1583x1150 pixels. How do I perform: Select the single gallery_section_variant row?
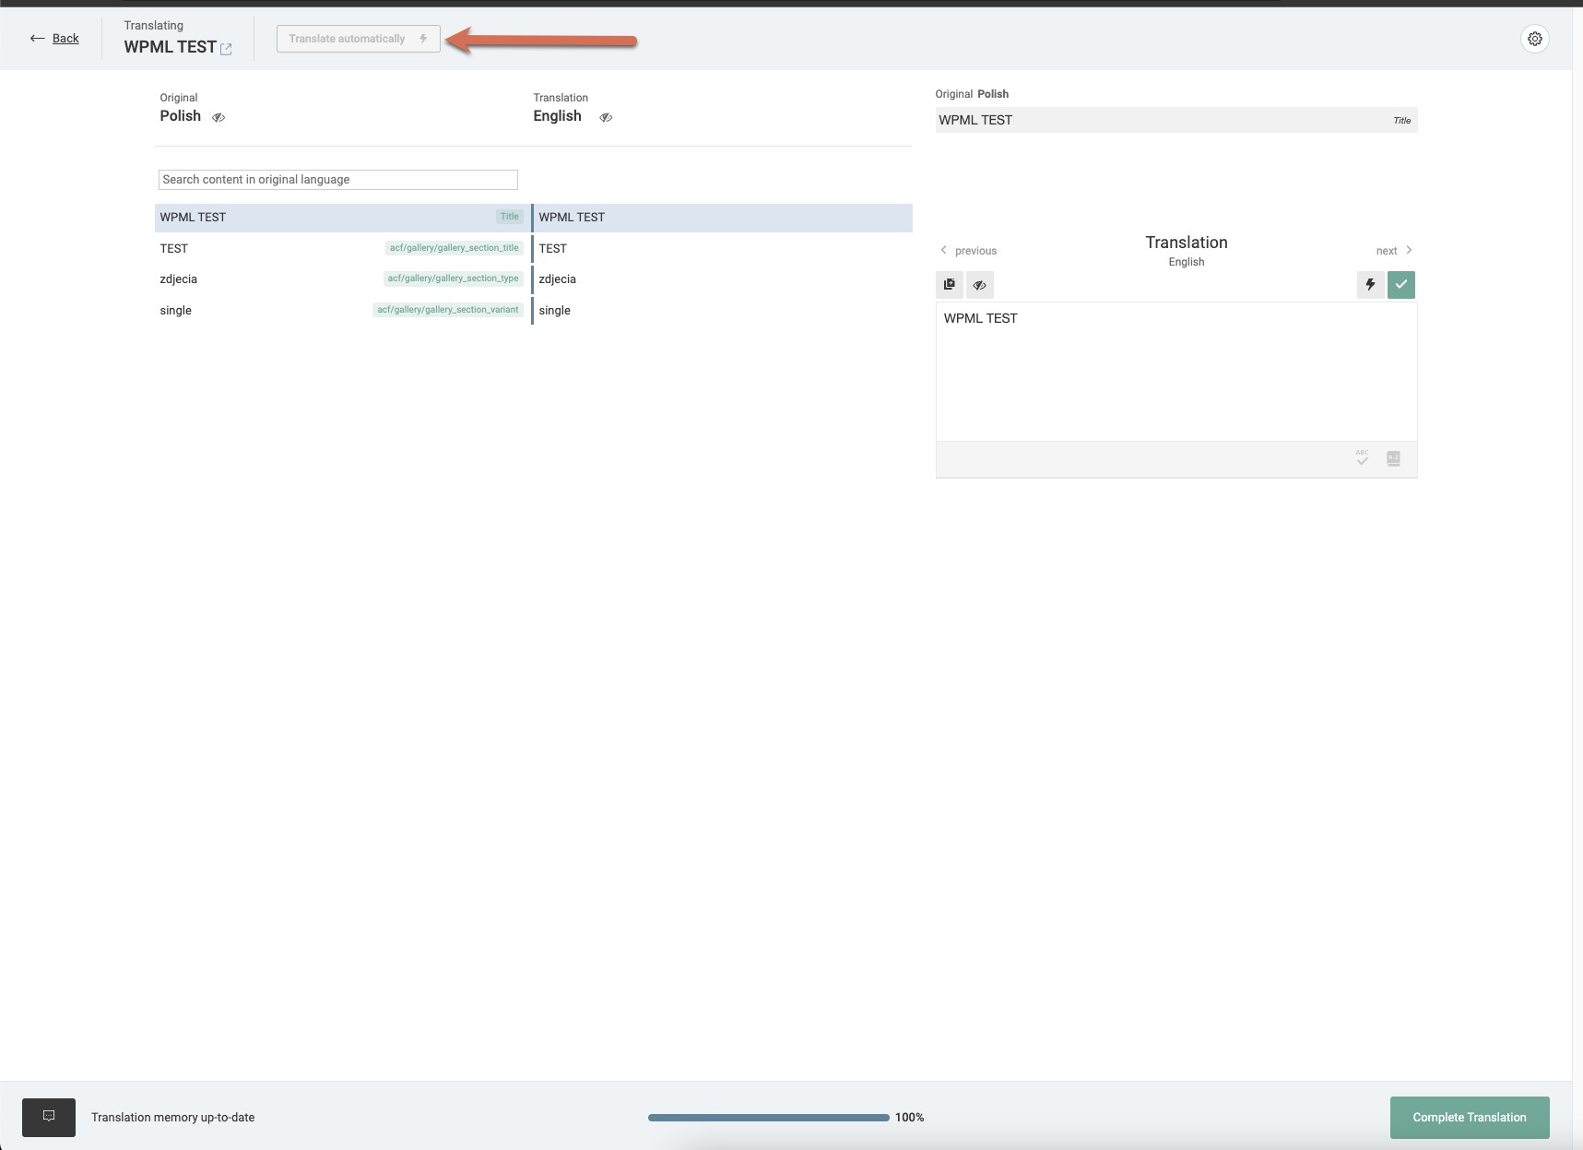(341, 310)
